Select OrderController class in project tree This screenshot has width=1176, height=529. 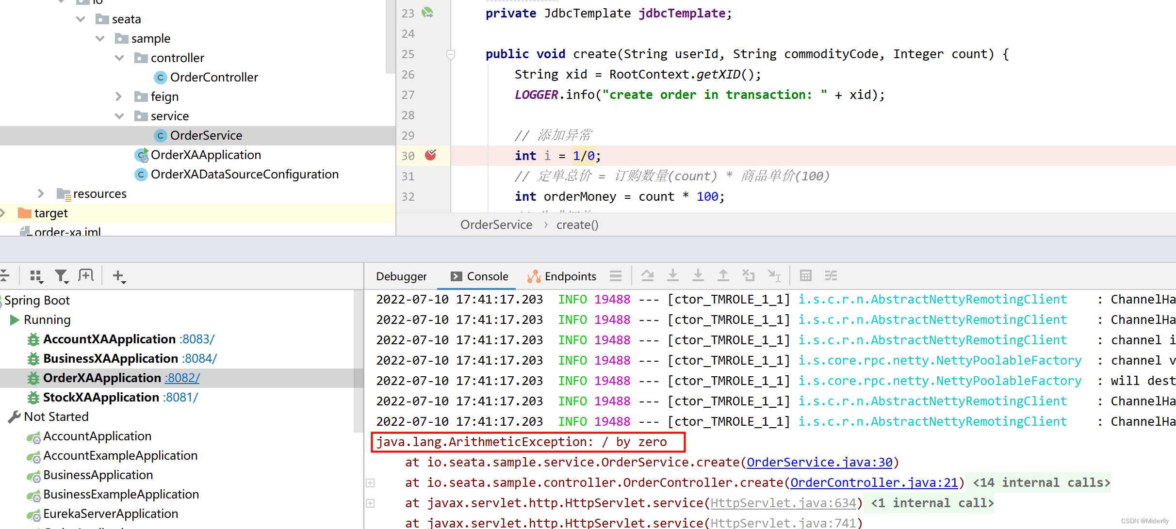click(x=213, y=78)
